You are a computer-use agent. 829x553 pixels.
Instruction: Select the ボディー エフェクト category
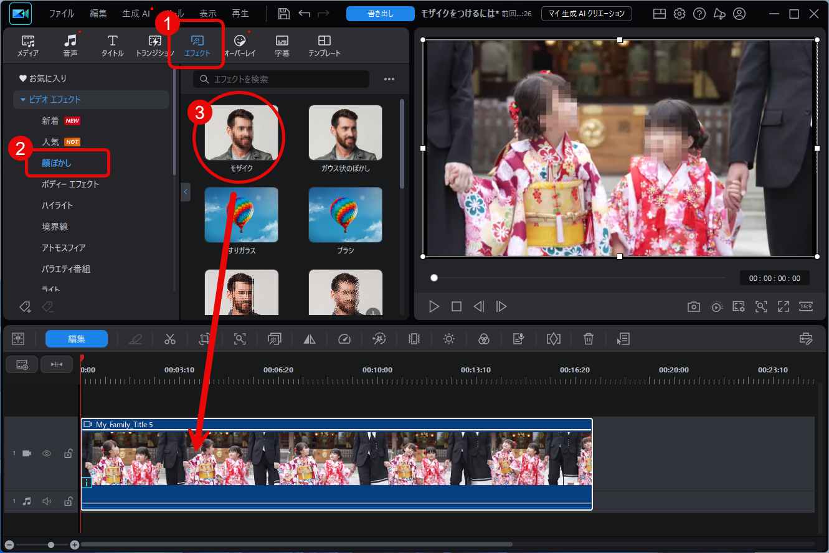(70, 184)
